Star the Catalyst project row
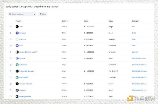 (x=11, y=33)
